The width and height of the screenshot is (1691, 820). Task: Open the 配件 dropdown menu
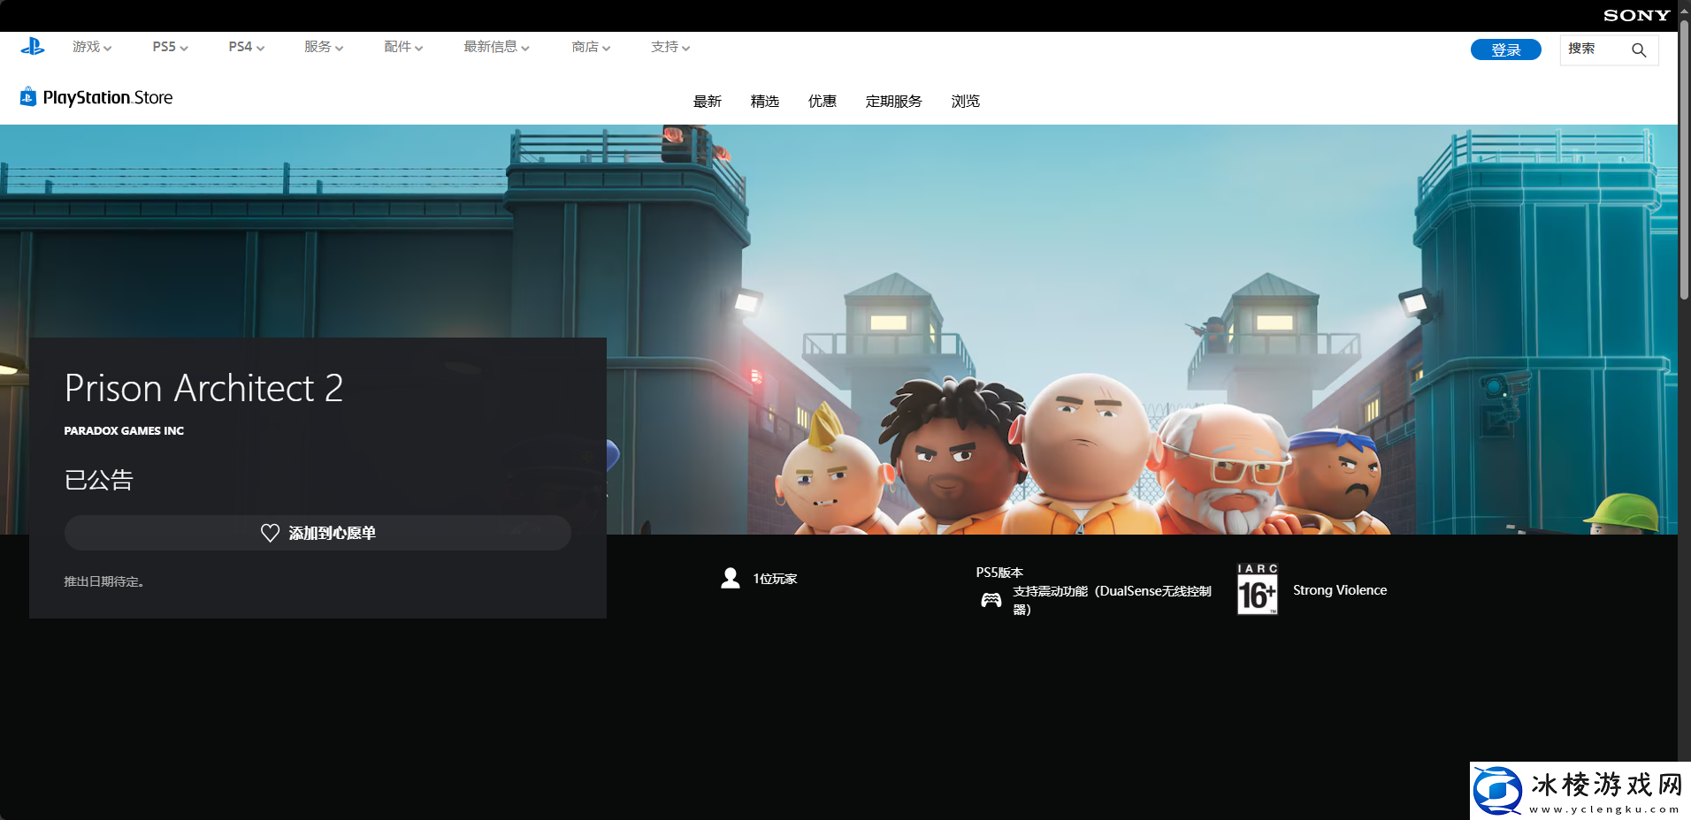pyautogui.click(x=403, y=47)
